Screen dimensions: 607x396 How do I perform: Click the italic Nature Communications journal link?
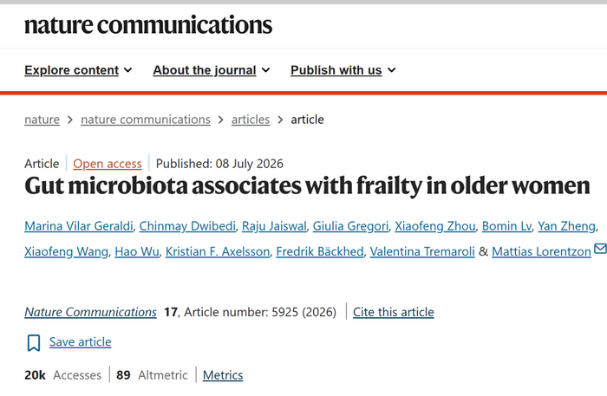point(90,312)
